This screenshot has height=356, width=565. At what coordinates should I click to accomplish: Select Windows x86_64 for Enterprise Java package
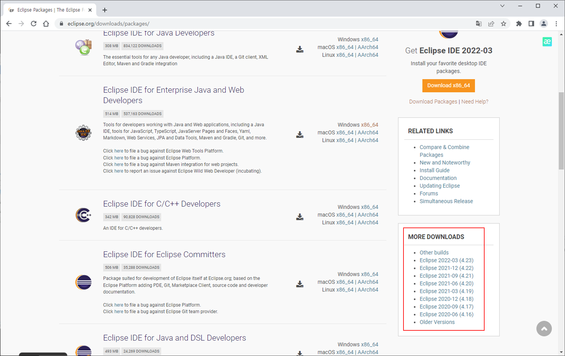(x=370, y=125)
